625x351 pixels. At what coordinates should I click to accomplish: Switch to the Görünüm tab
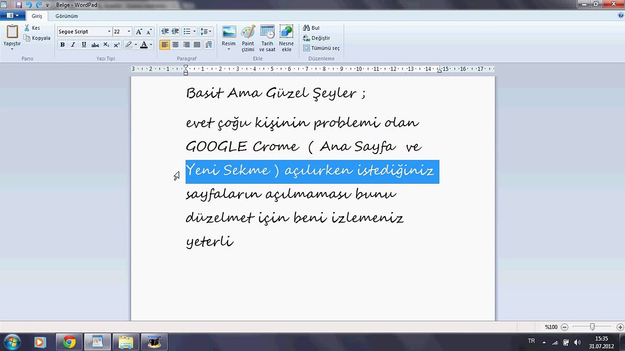coord(66,16)
